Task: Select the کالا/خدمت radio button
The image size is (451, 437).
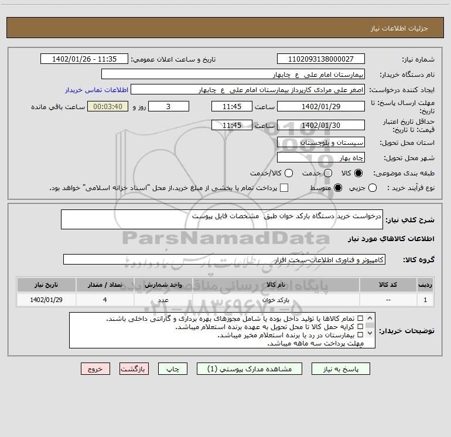Action: [x=289, y=173]
